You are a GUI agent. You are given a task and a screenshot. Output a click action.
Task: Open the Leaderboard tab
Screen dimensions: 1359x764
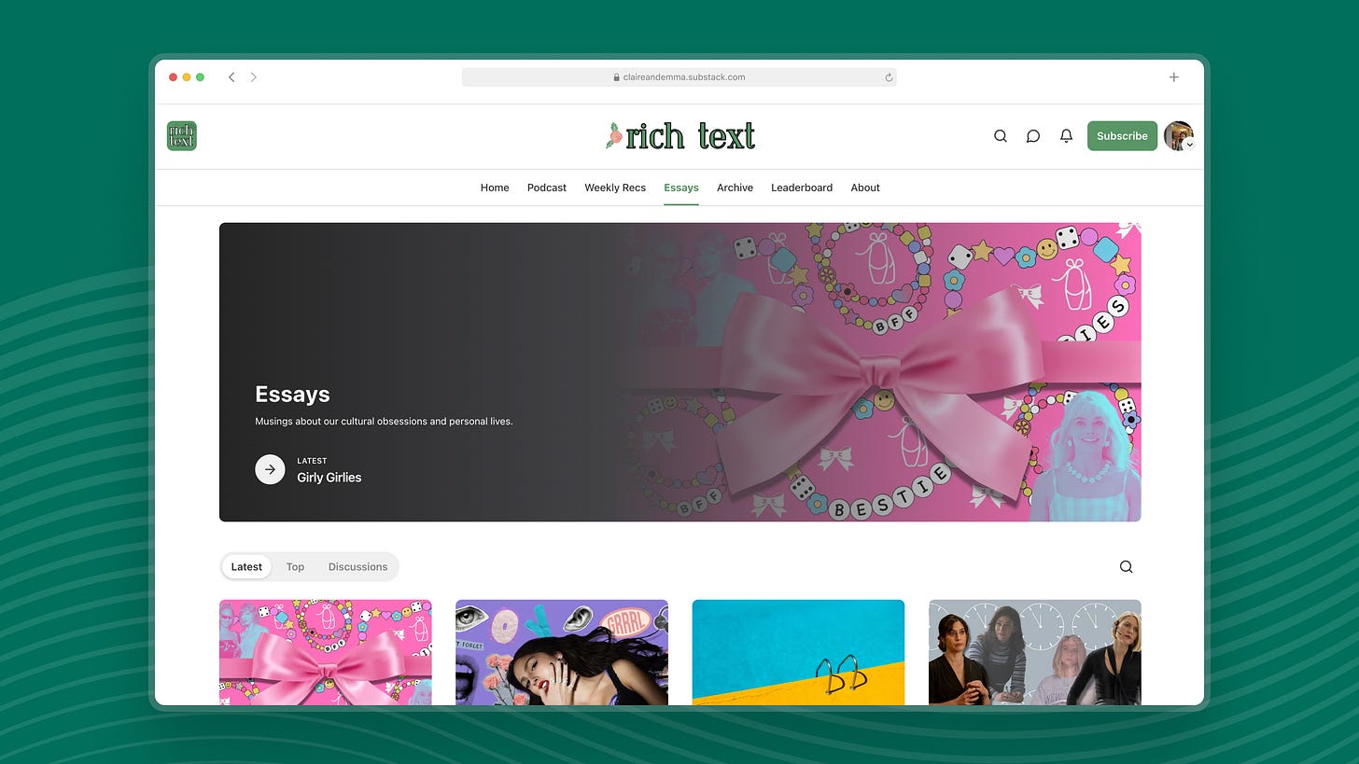(x=802, y=188)
